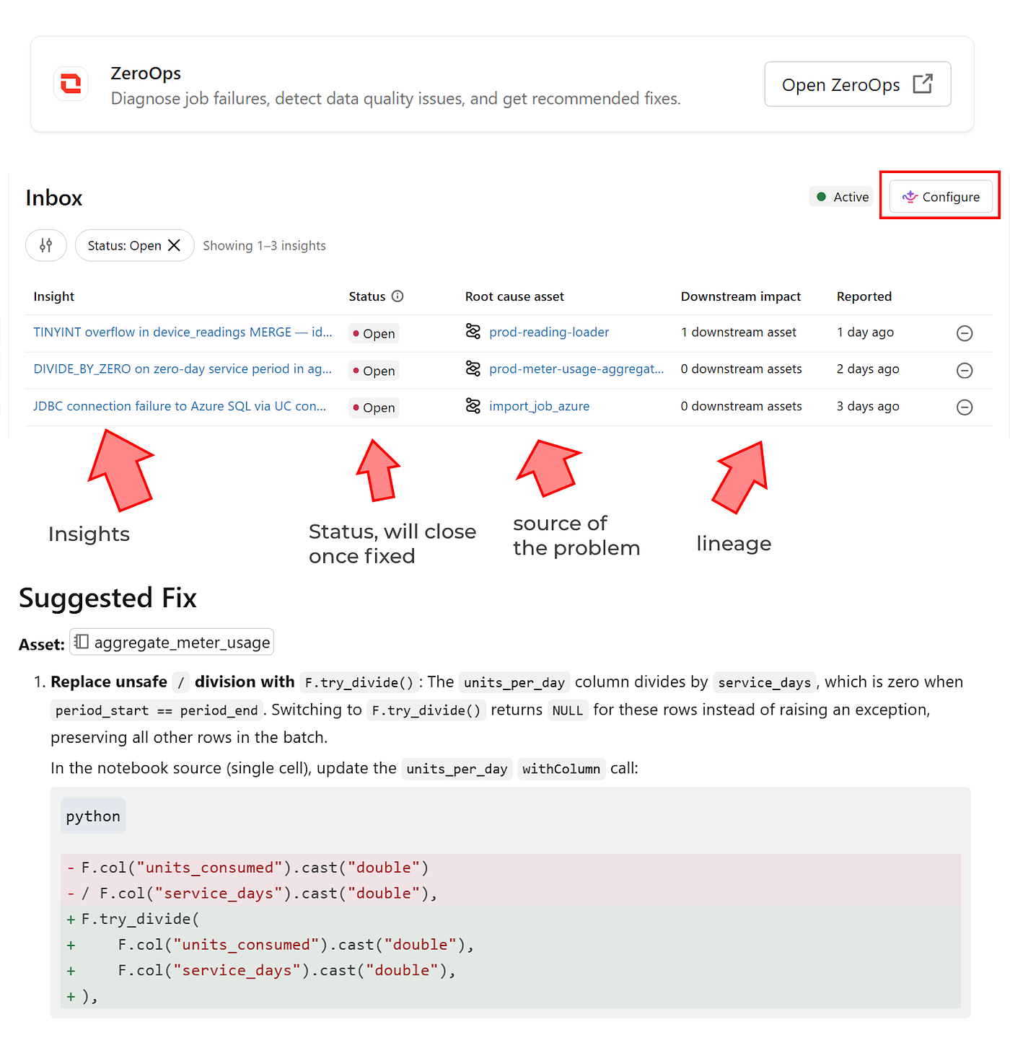Remove the Status: Open filter chip
Viewport: 1010px width, 1058px height.
click(x=174, y=245)
